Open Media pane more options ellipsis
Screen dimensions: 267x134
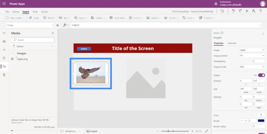[52, 46]
